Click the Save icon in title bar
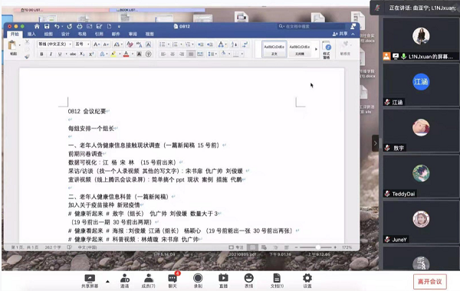Image resolution: width=460 pixels, height=291 pixels. point(47,26)
